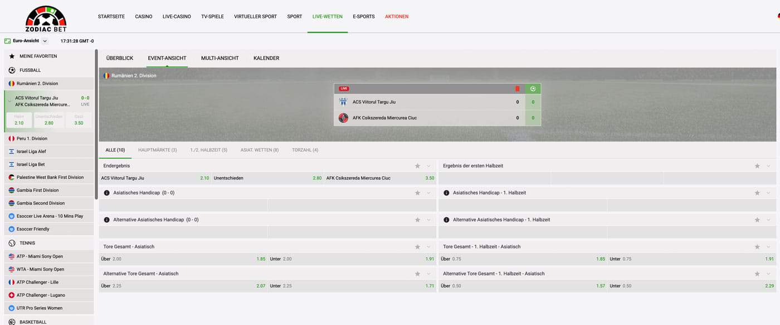Collapse Alternative Tore Gesamt - Asiatisch chevron
The width and height of the screenshot is (780, 325).
[429, 273]
